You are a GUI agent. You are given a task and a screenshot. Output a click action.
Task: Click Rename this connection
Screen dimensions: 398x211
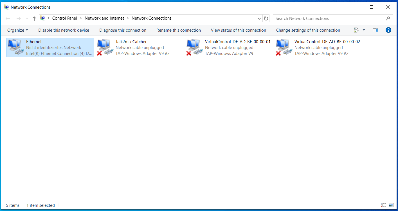(x=178, y=30)
